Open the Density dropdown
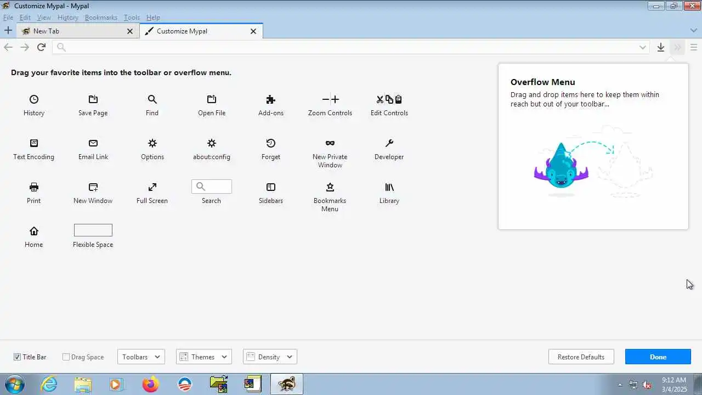702x395 pixels. pos(270,357)
